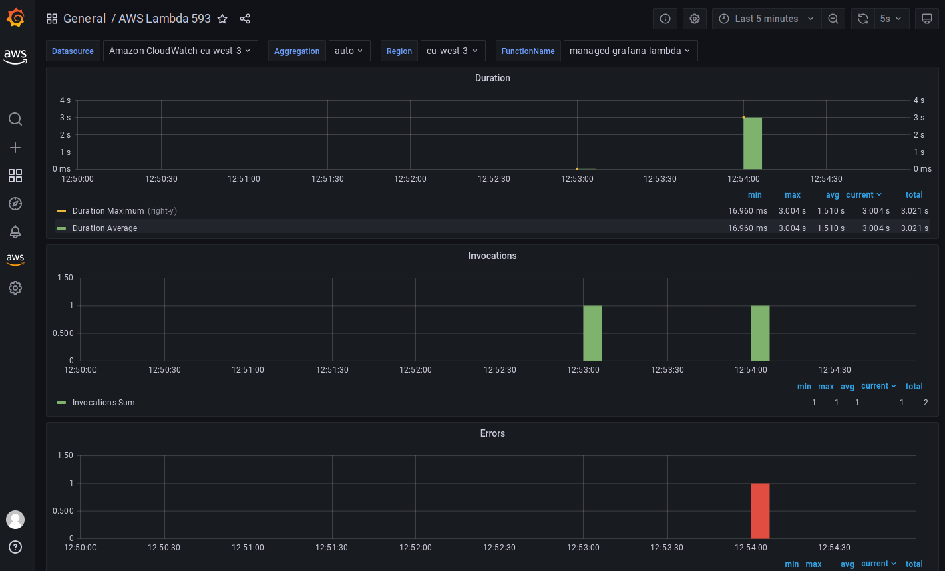Open the Grafana home logo

[x=16, y=18]
